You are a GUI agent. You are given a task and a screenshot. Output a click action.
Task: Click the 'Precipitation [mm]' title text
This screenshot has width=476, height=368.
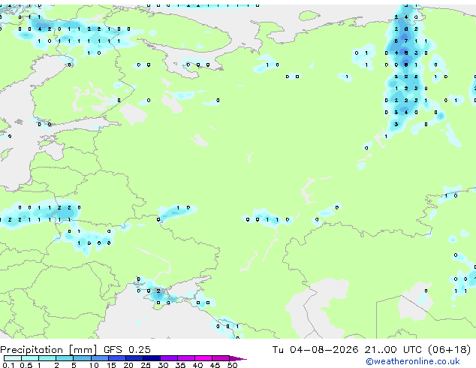[49, 350]
